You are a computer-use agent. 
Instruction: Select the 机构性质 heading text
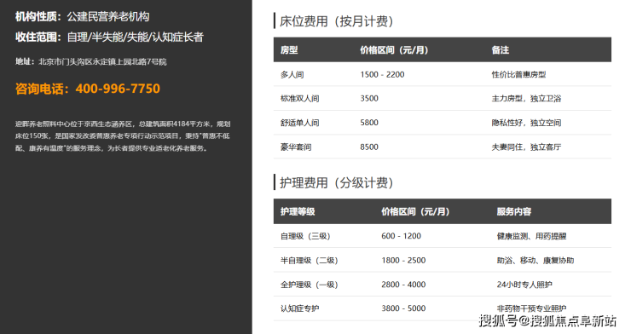(x=83, y=17)
